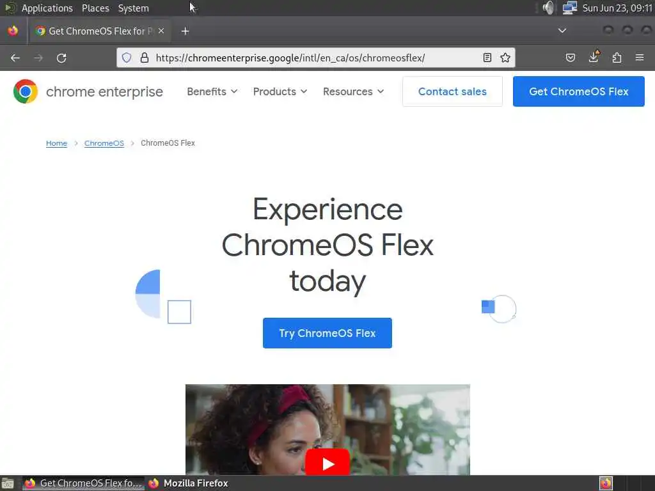The width and height of the screenshot is (655, 491).
Task: Expand the Benefits dropdown menu
Action: point(212,91)
